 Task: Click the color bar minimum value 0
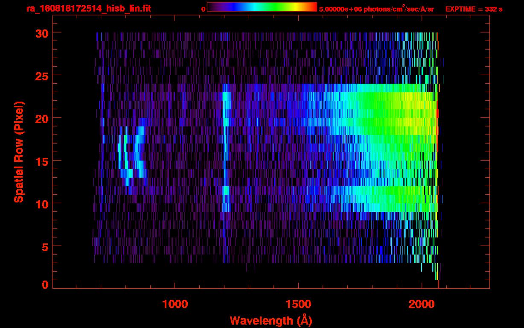pos(204,9)
